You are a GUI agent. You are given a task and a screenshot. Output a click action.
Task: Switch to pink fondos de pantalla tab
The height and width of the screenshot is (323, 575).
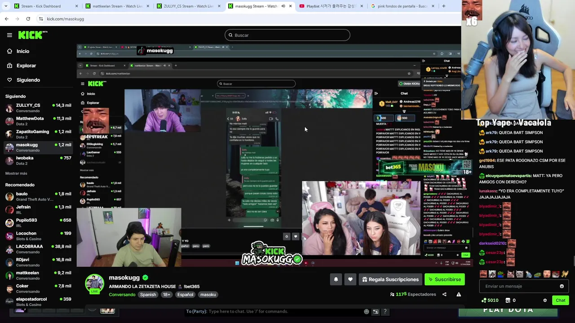(402, 6)
